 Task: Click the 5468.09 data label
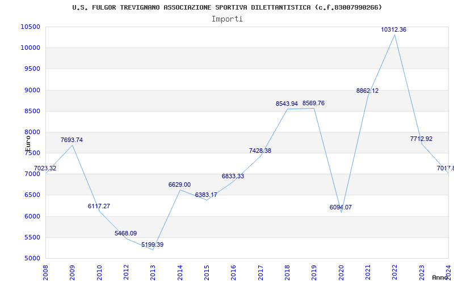coord(125,233)
